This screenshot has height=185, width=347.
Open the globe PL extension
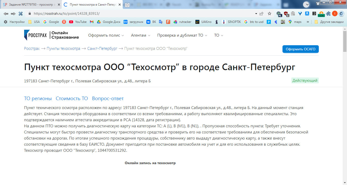(x=279, y=14)
